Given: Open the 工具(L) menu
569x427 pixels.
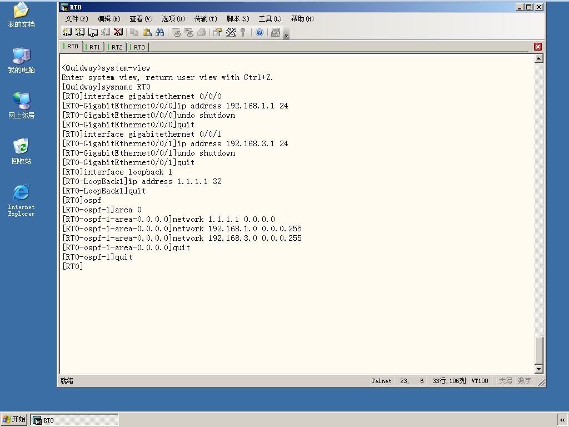Looking at the screenshot, I should click(x=270, y=19).
